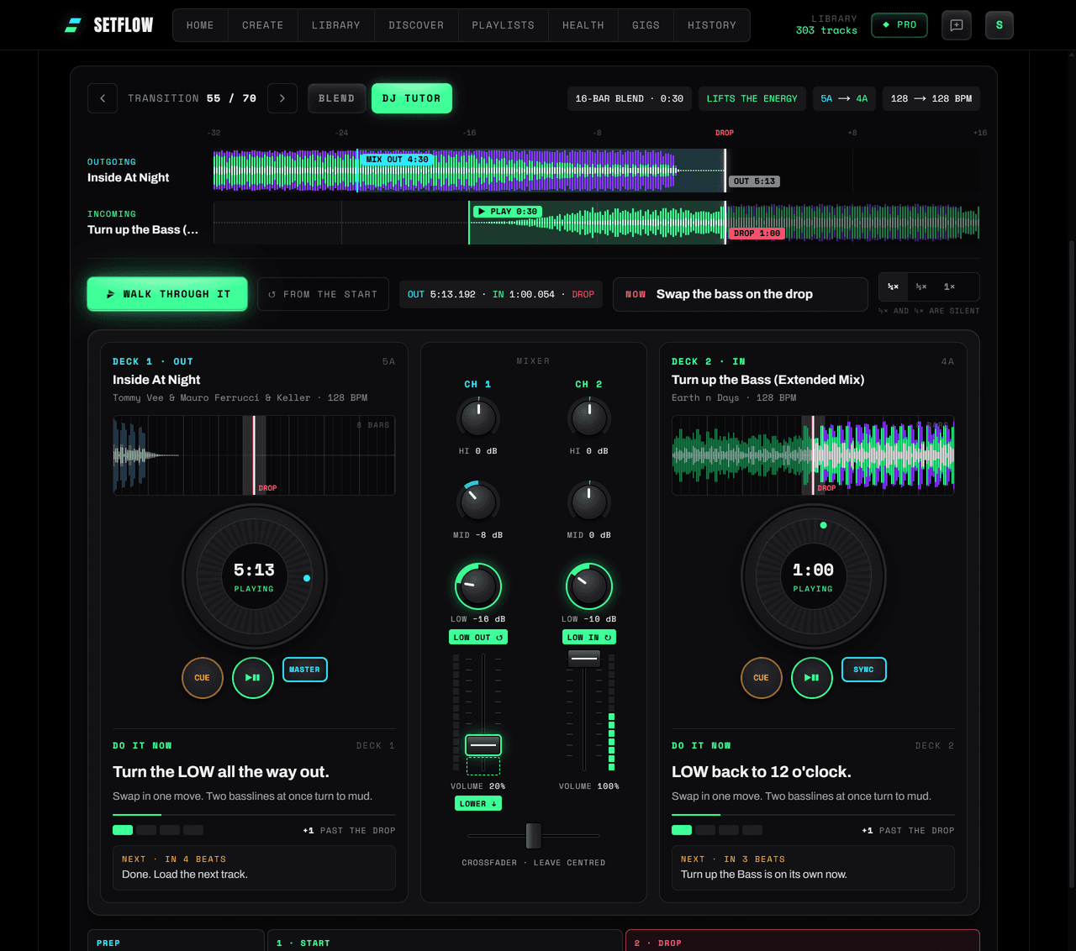This screenshot has height=951, width=1076.
Task: Select 1× playback speed
Action: pyautogui.click(x=949, y=287)
